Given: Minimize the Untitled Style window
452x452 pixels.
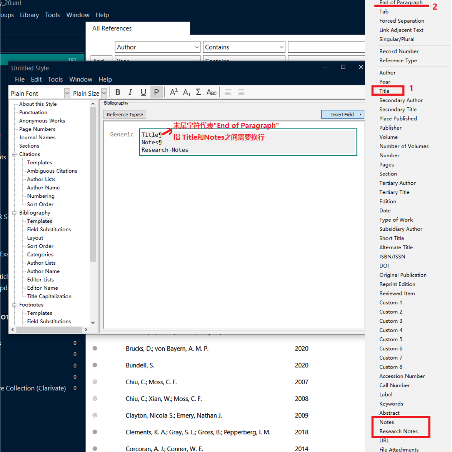Looking at the screenshot, I should click(x=325, y=67).
